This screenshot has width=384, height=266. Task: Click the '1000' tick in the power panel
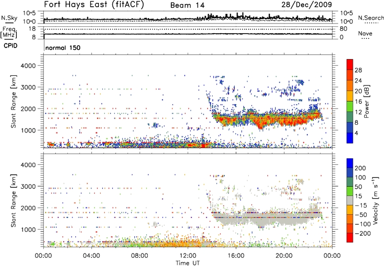28,131
